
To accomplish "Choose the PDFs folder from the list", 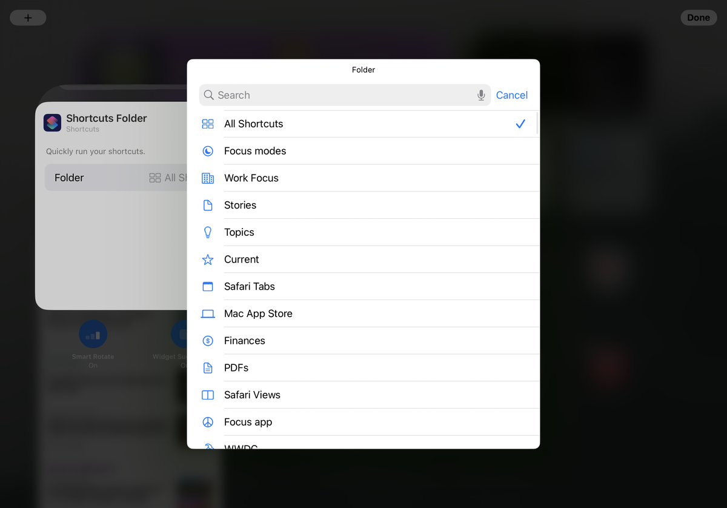I will [236, 367].
